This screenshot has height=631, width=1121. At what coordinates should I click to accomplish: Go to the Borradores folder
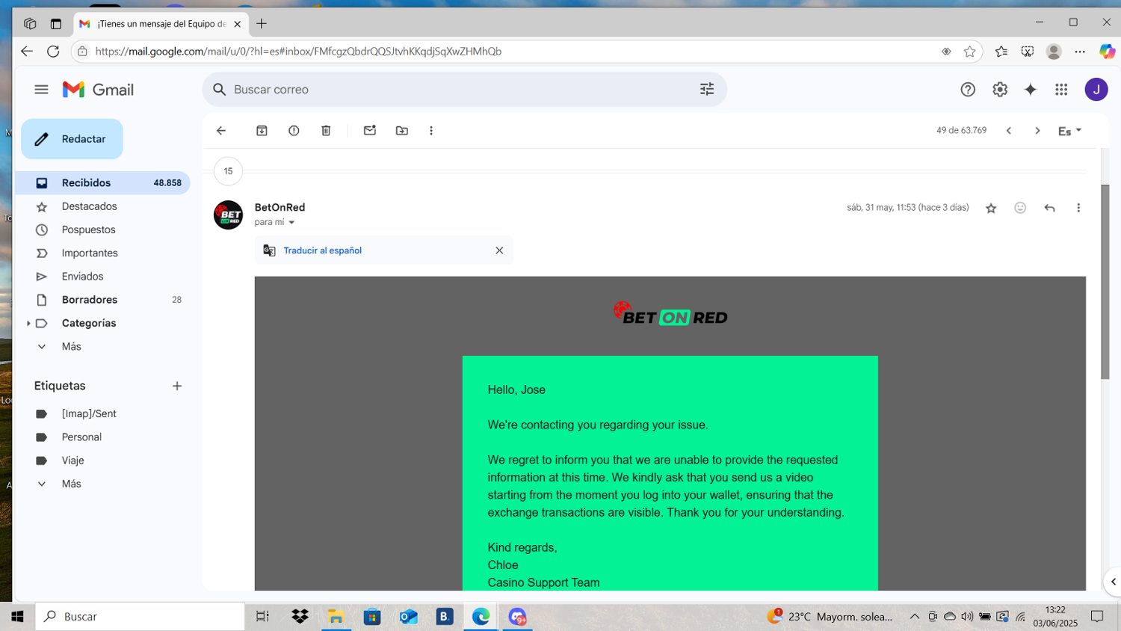point(89,300)
